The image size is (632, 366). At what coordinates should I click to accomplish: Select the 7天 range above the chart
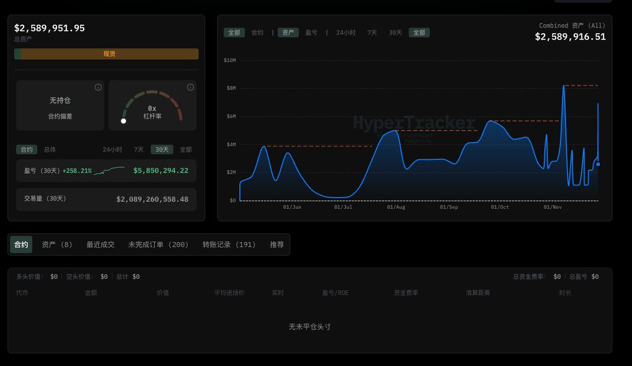click(372, 32)
